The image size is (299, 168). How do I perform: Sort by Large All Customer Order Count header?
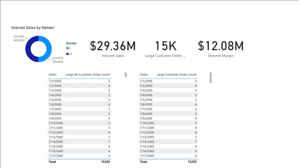pyautogui.click(x=87, y=75)
